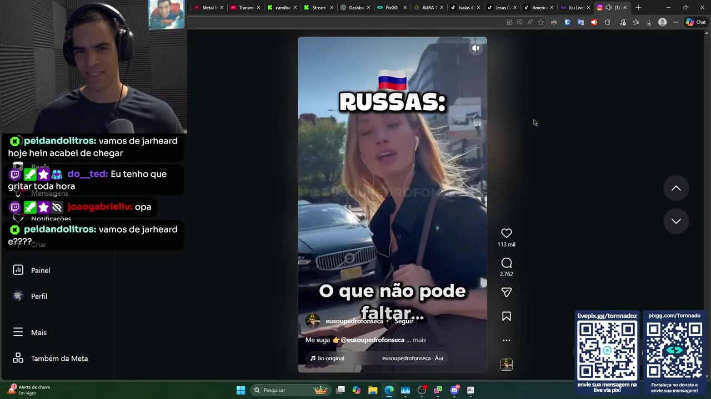The height and width of the screenshot is (399, 711).
Task: Expand the caption with 'mais'
Action: [419, 340]
